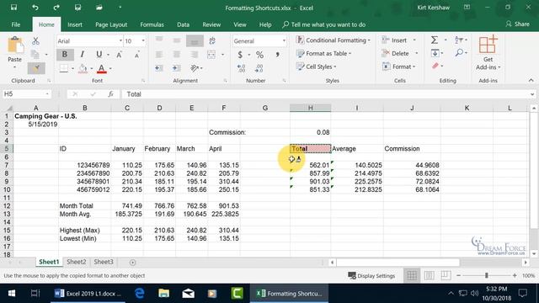Click the AutoSum sigma icon
The image size is (539, 303).
435,40
